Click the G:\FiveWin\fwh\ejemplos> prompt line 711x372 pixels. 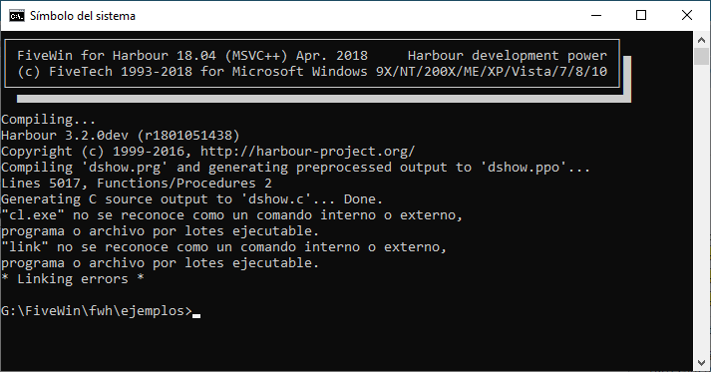coord(97,311)
